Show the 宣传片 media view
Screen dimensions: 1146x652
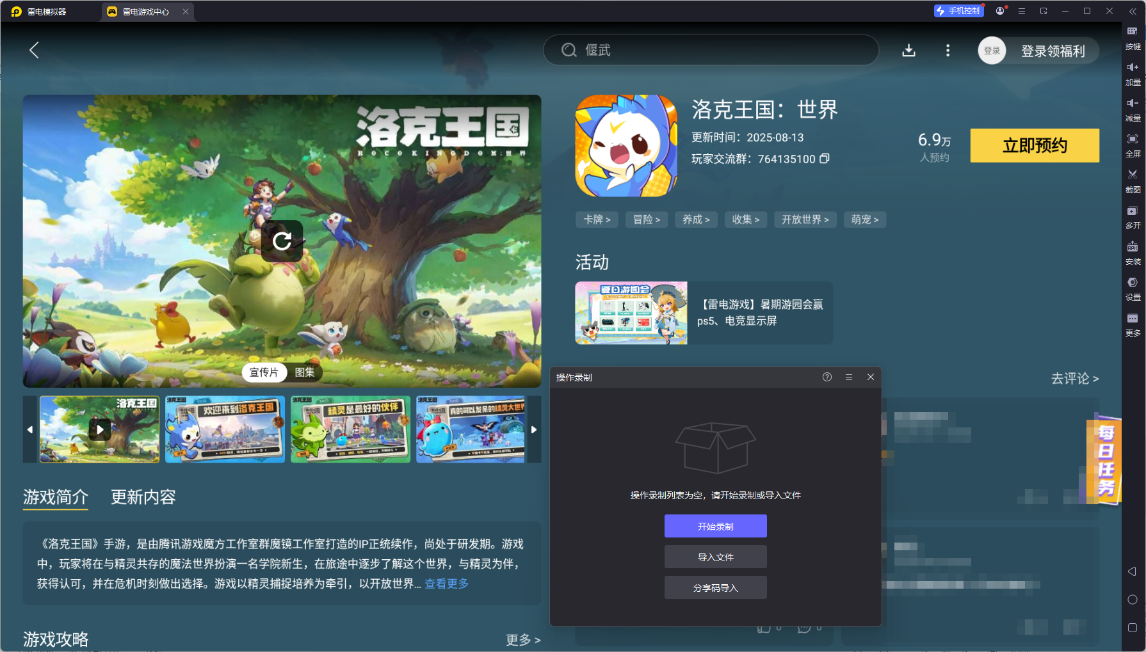264,372
